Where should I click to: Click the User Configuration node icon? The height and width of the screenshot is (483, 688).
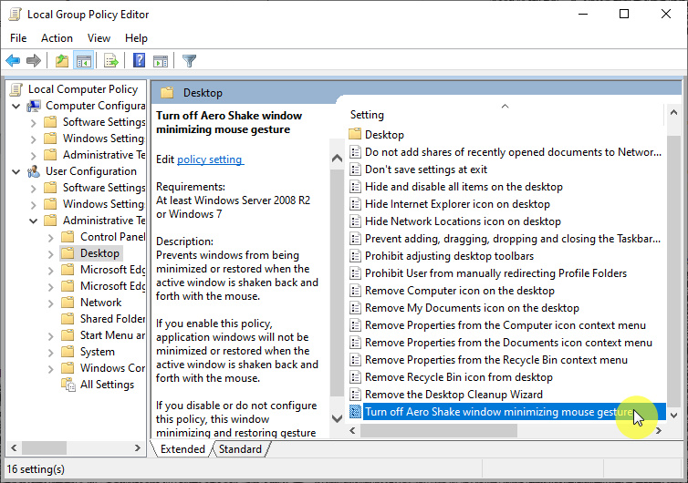pos(34,171)
